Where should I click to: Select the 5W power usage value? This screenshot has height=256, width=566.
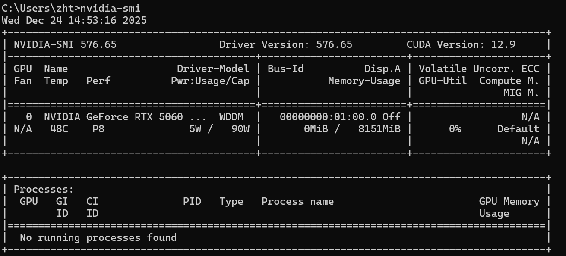click(x=195, y=129)
